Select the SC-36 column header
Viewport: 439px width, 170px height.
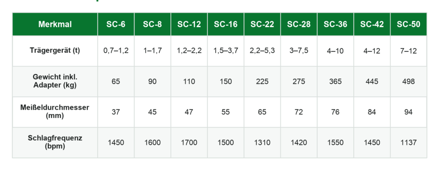click(x=335, y=24)
